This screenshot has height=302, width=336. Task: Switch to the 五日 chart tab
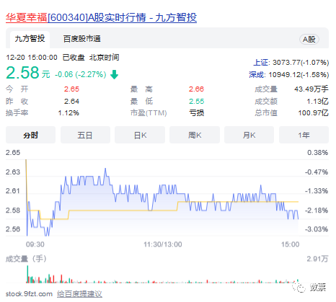click(x=85, y=135)
